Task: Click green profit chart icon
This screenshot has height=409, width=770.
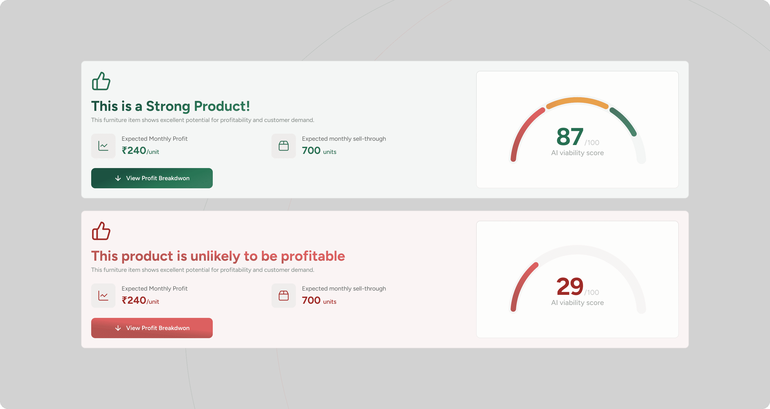Action: click(103, 146)
